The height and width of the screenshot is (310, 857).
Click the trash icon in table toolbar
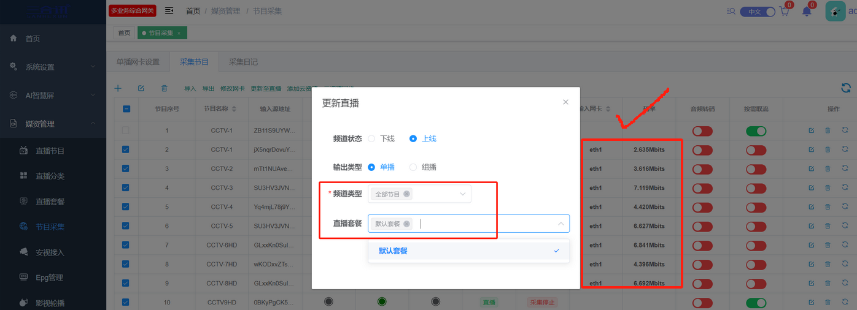[x=164, y=89]
